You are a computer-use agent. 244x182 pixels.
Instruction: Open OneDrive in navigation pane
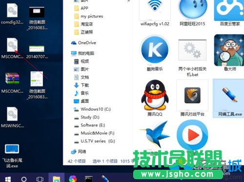83,43
